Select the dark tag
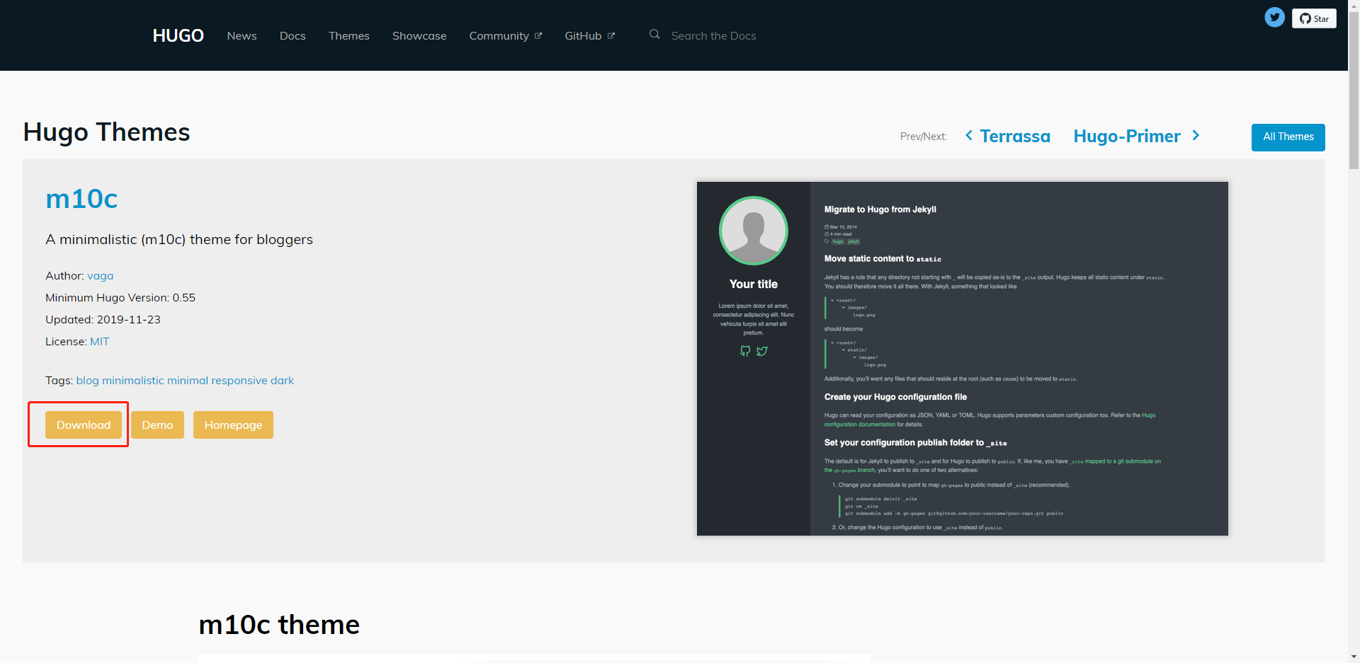The height and width of the screenshot is (663, 1360). pyautogui.click(x=282, y=381)
